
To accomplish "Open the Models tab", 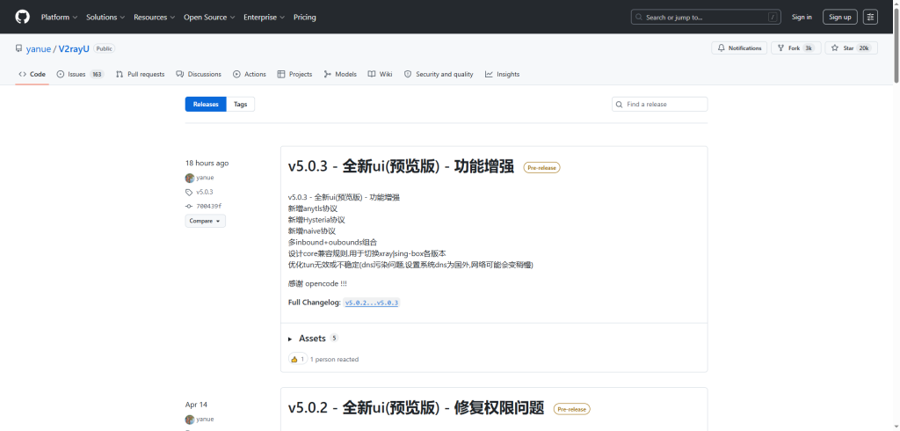I will 340,74.
